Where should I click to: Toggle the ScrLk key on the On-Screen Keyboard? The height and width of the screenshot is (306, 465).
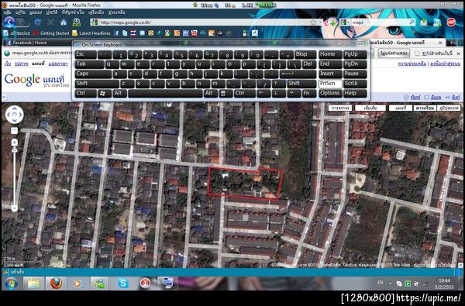pyautogui.click(x=355, y=84)
